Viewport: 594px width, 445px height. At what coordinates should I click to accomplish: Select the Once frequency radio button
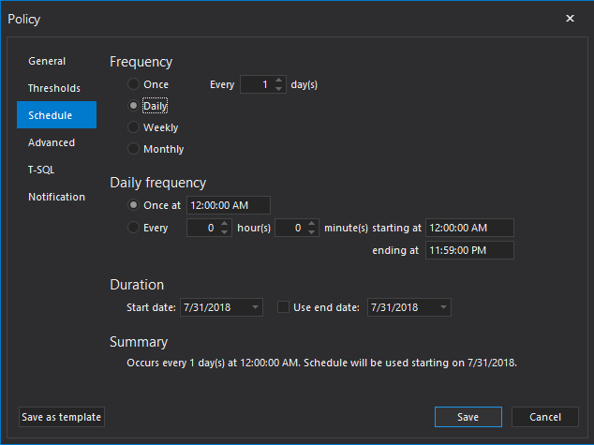[134, 84]
